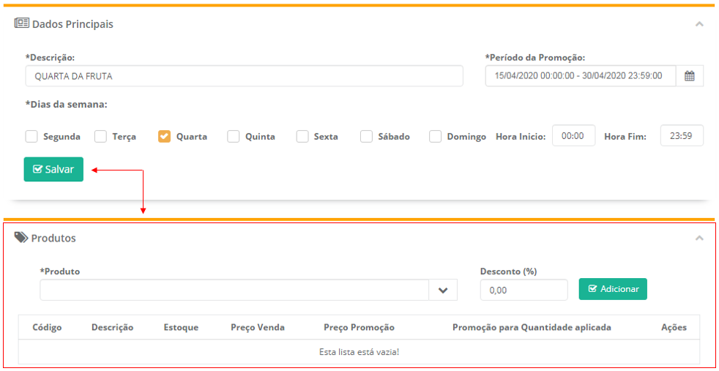
Task: Collapse the Dados Principais panel
Action: [699, 24]
